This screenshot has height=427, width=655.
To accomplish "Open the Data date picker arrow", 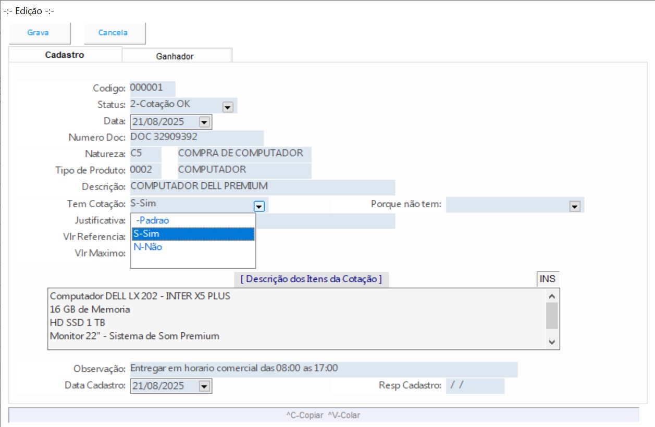I will (204, 122).
